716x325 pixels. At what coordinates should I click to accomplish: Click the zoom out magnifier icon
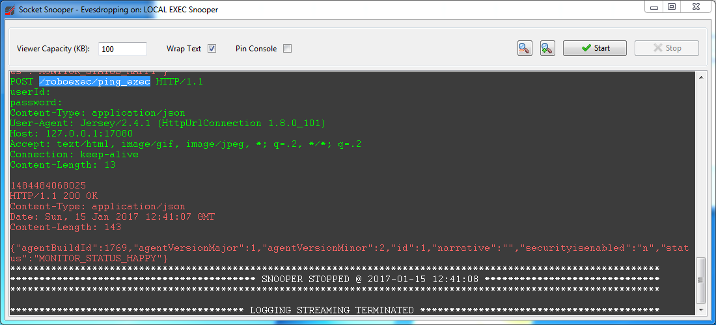click(x=525, y=48)
